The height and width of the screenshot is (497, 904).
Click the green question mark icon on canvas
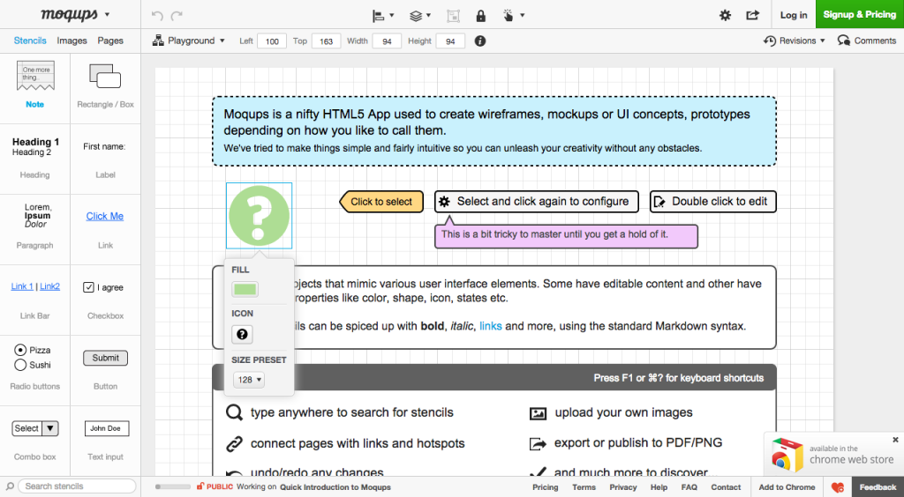click(x=259, y=216)
